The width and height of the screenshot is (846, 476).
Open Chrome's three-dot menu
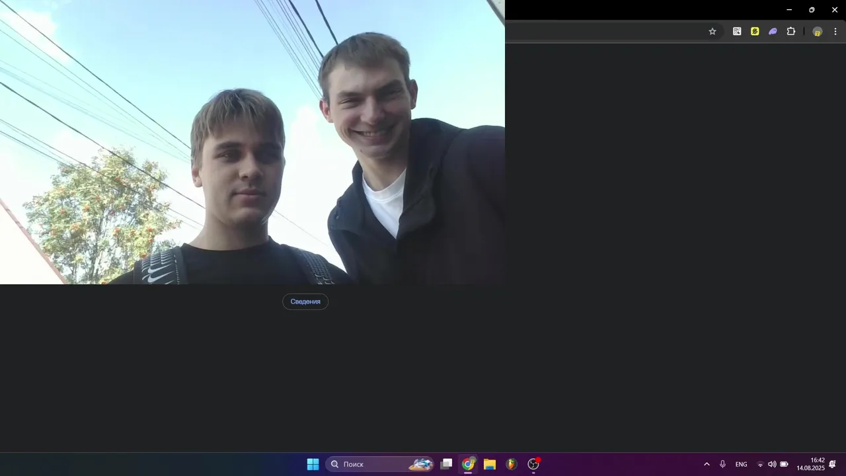click(x=835, y=31)
